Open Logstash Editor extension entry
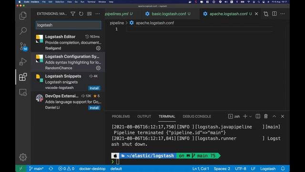 [68, 43]
